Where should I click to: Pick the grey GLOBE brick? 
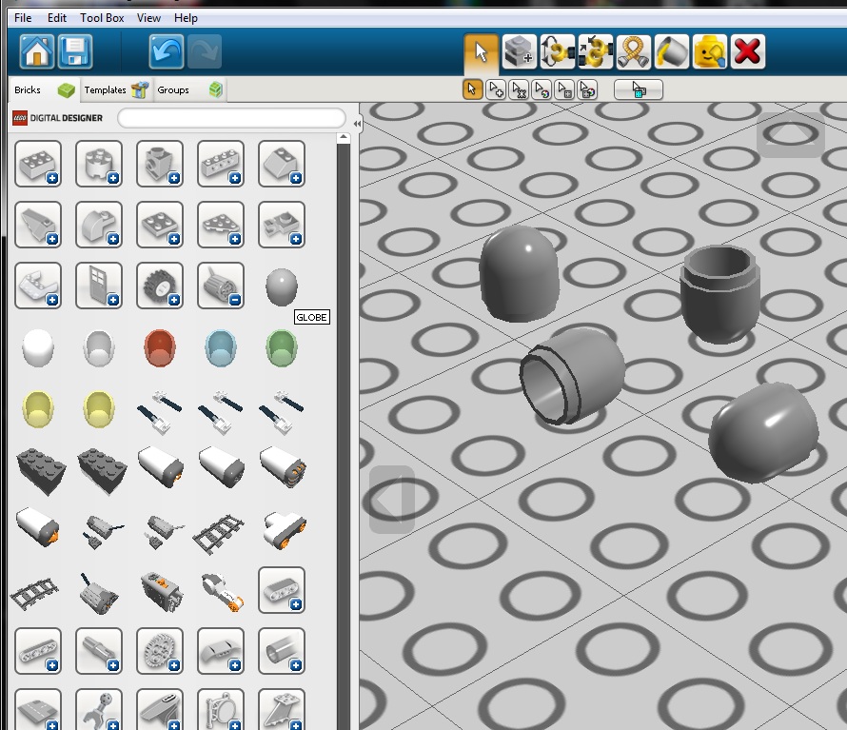pos(282,286)
